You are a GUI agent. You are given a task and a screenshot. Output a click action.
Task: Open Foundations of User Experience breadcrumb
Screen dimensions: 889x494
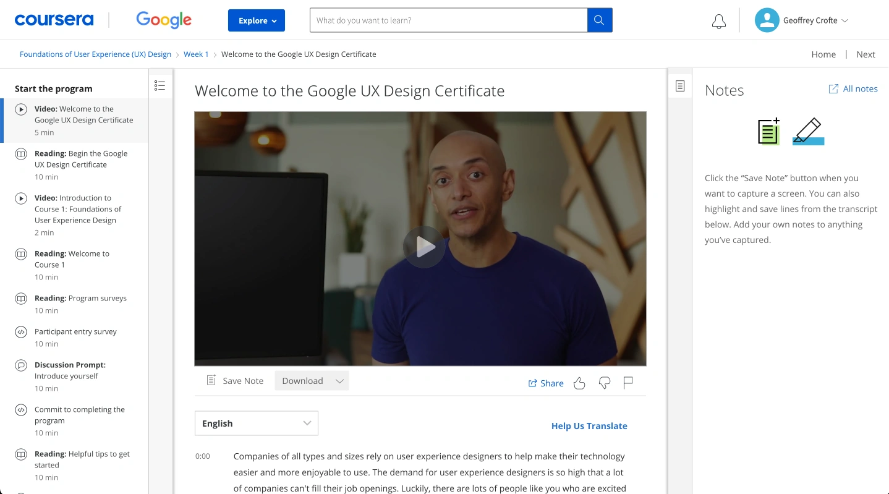[95, 54]
